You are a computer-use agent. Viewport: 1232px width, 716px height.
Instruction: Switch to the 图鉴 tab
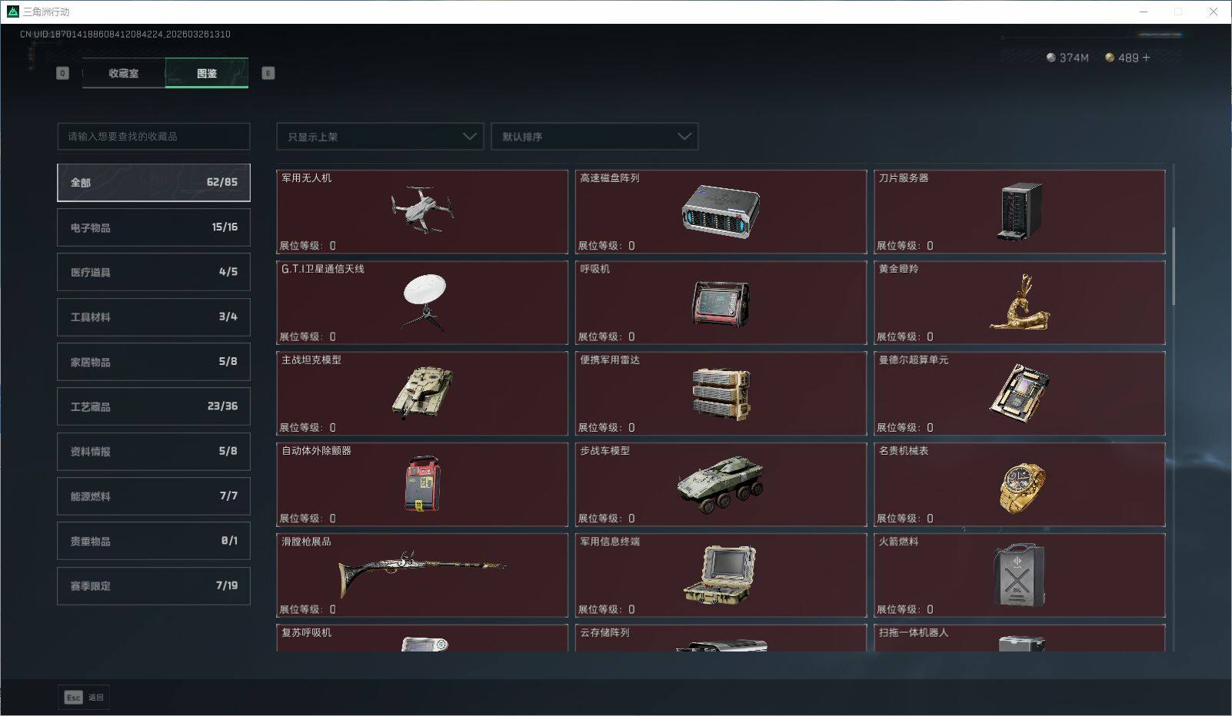(x=206, y=73)
